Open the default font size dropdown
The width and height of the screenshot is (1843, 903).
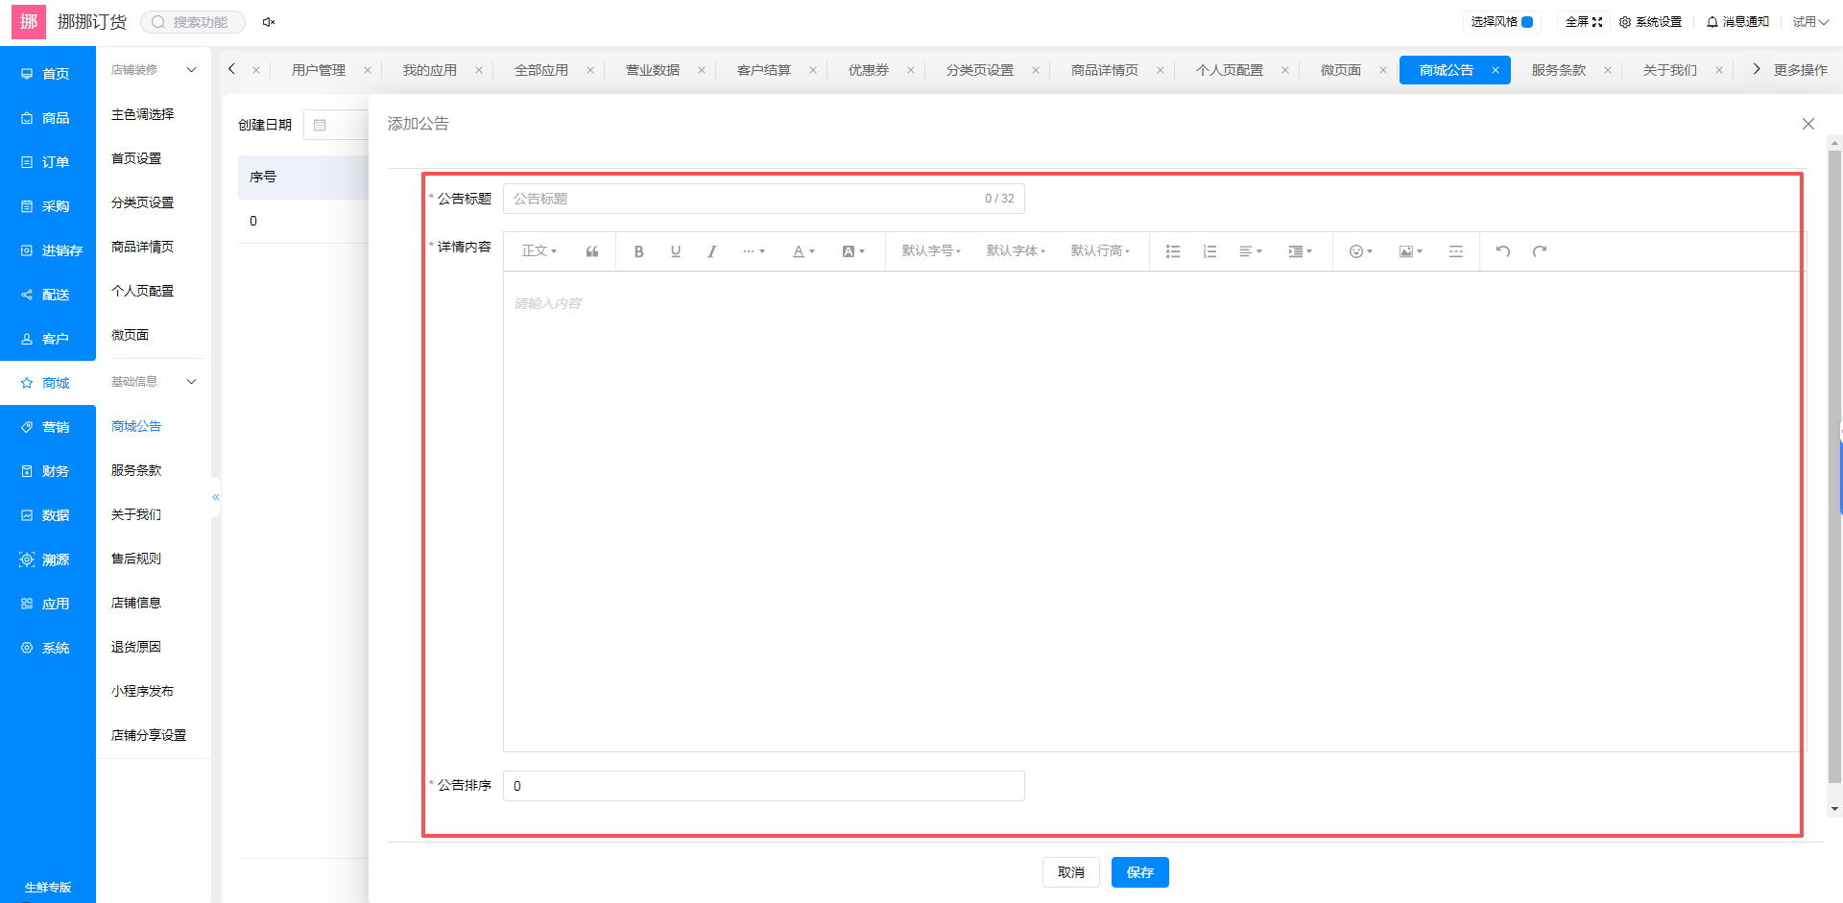click(931, 251)
